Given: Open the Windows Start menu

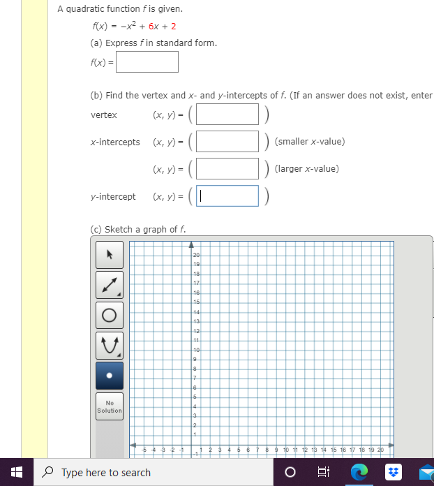Looking at the screenshot, I should (17, 472).
